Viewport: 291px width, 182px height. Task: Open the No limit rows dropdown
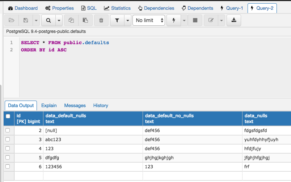coord(149,21)
